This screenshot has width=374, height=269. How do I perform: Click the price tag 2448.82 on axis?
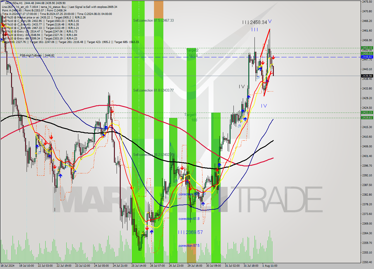point(367,57)
